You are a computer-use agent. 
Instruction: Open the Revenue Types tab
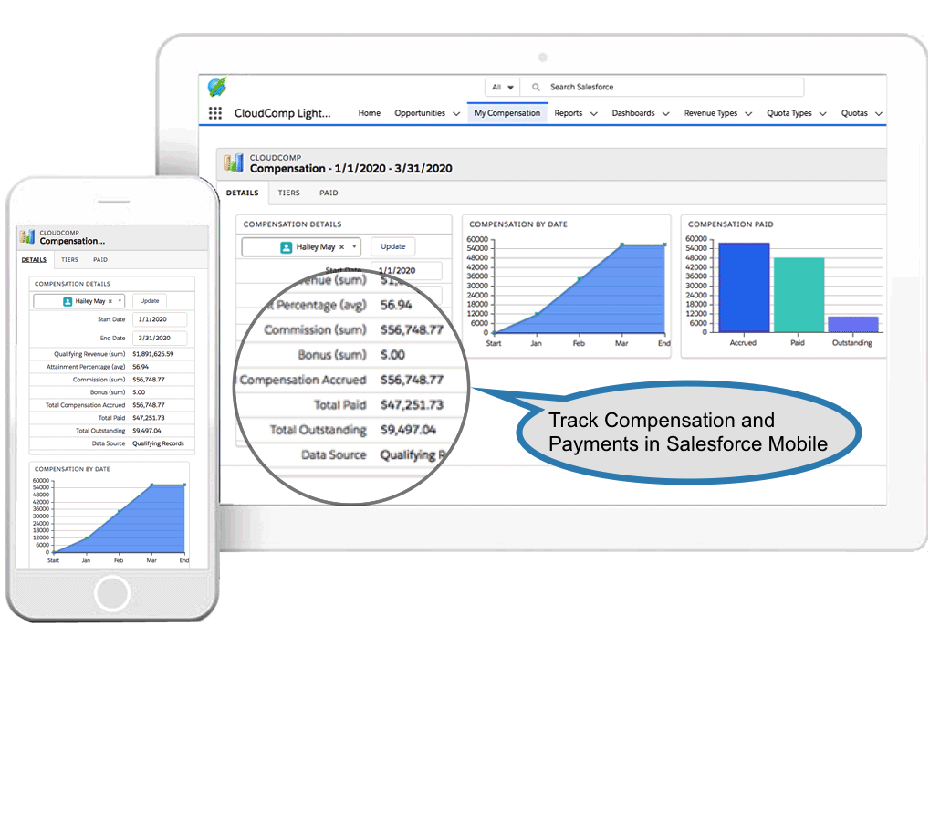710,112
